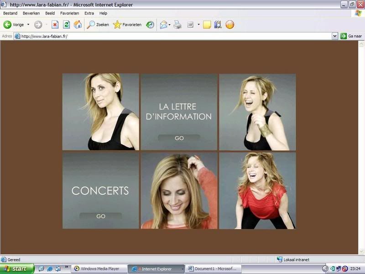Viewport: 365px width, 274px height.
Task: Select the Internet Explorer taskbar group
Action: click(156, 269)
